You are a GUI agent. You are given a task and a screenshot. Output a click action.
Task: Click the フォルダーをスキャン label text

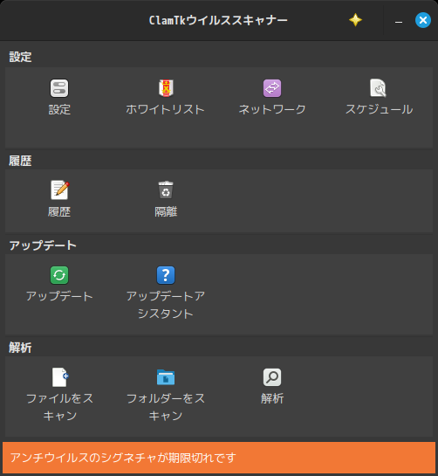pos(166,407)
